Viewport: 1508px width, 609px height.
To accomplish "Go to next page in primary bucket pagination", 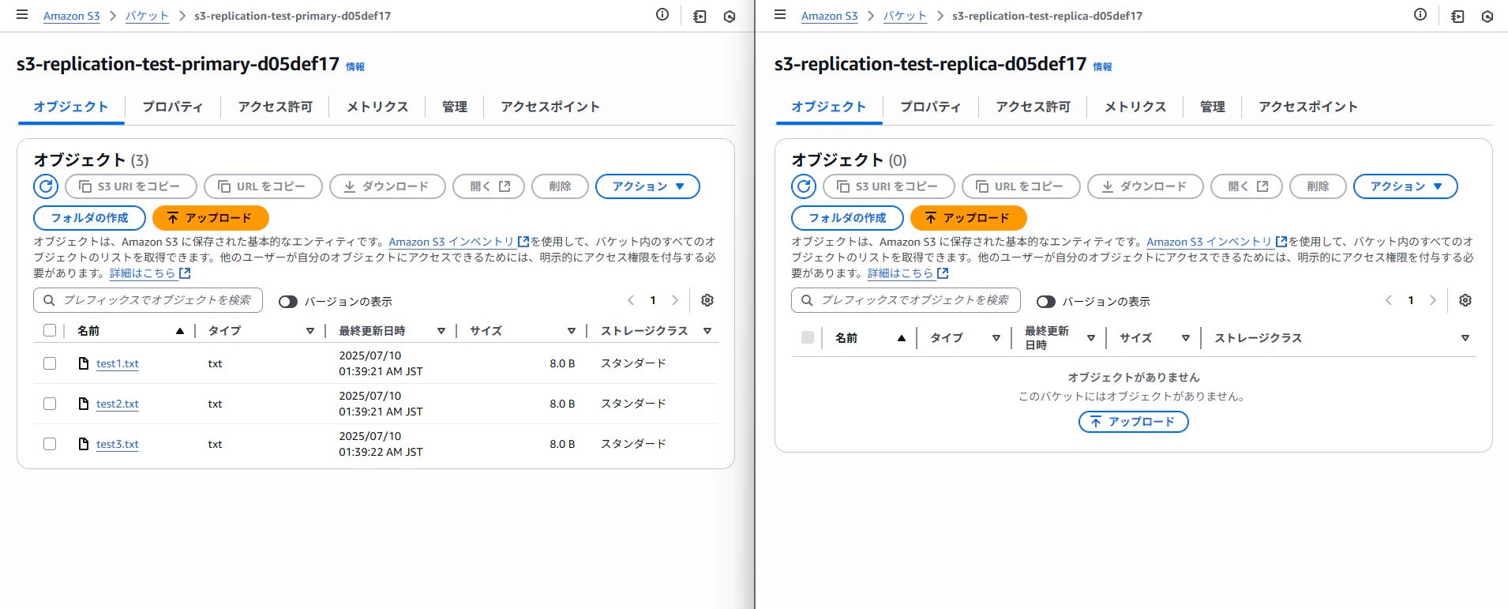I will [675, 300].
